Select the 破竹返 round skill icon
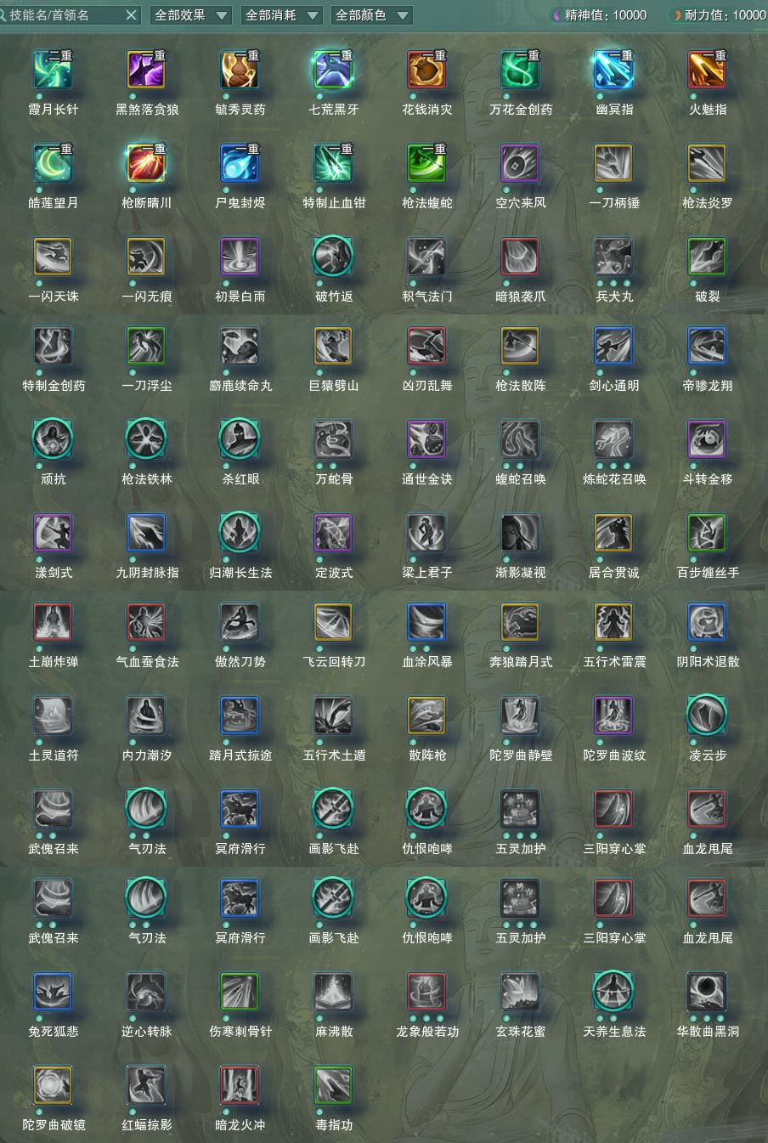The height and width of the screenshot is (1143, 768). pyautogui.click(x=334, y=256)
